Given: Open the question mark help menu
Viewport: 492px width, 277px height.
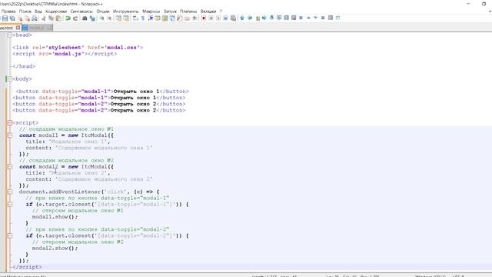Looking at the screenshot, I should pos(221,12).
